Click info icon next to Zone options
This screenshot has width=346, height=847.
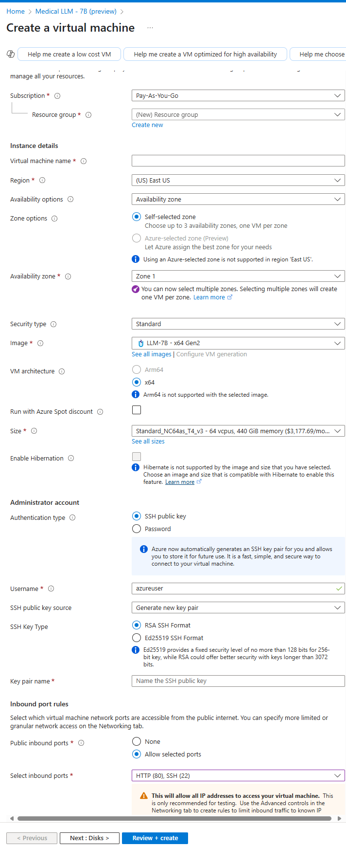[x=54, y=219]
